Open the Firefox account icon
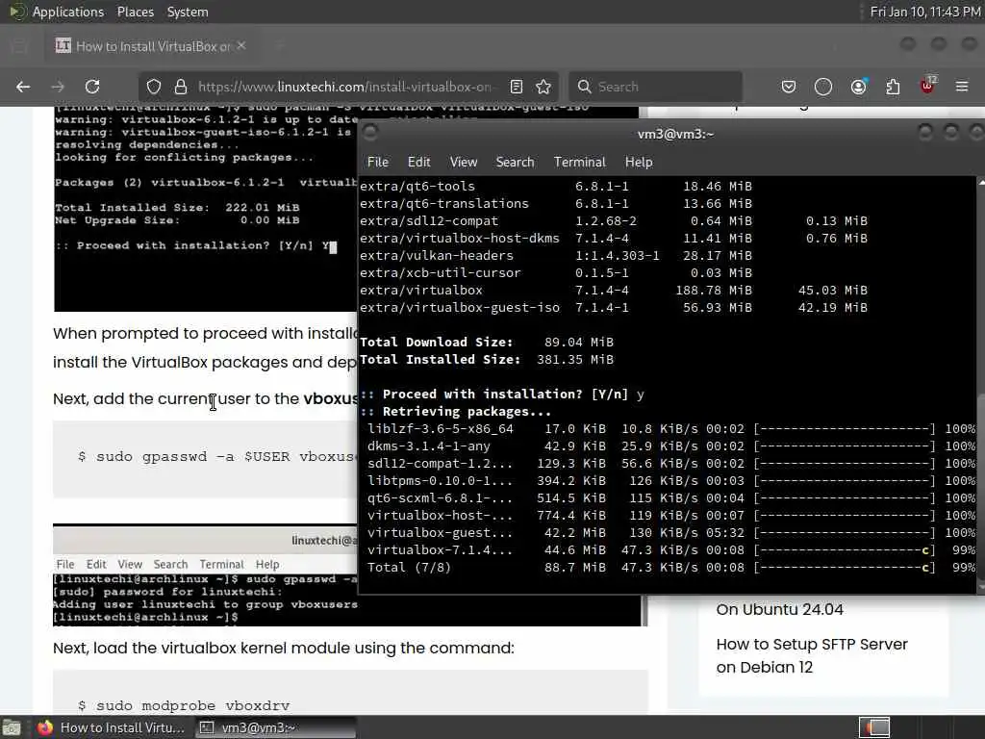985x739 pixels. (x=858, y=87)
